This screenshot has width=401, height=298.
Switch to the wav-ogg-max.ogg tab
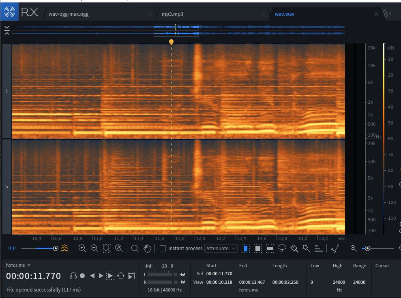(x=69, y=14)
